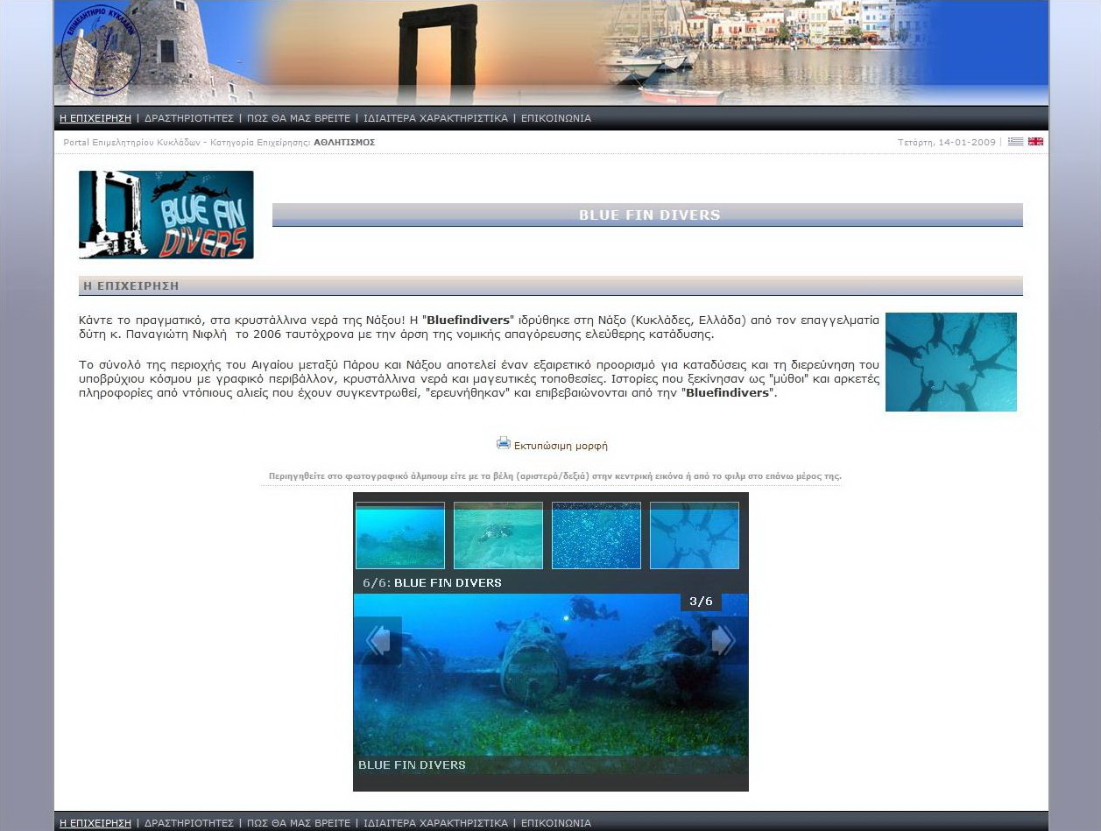Image resolution: width=1101 pixels, height=831 pixels.
Task: Click the 3/6 photo counter
Action: click(701, 602)
